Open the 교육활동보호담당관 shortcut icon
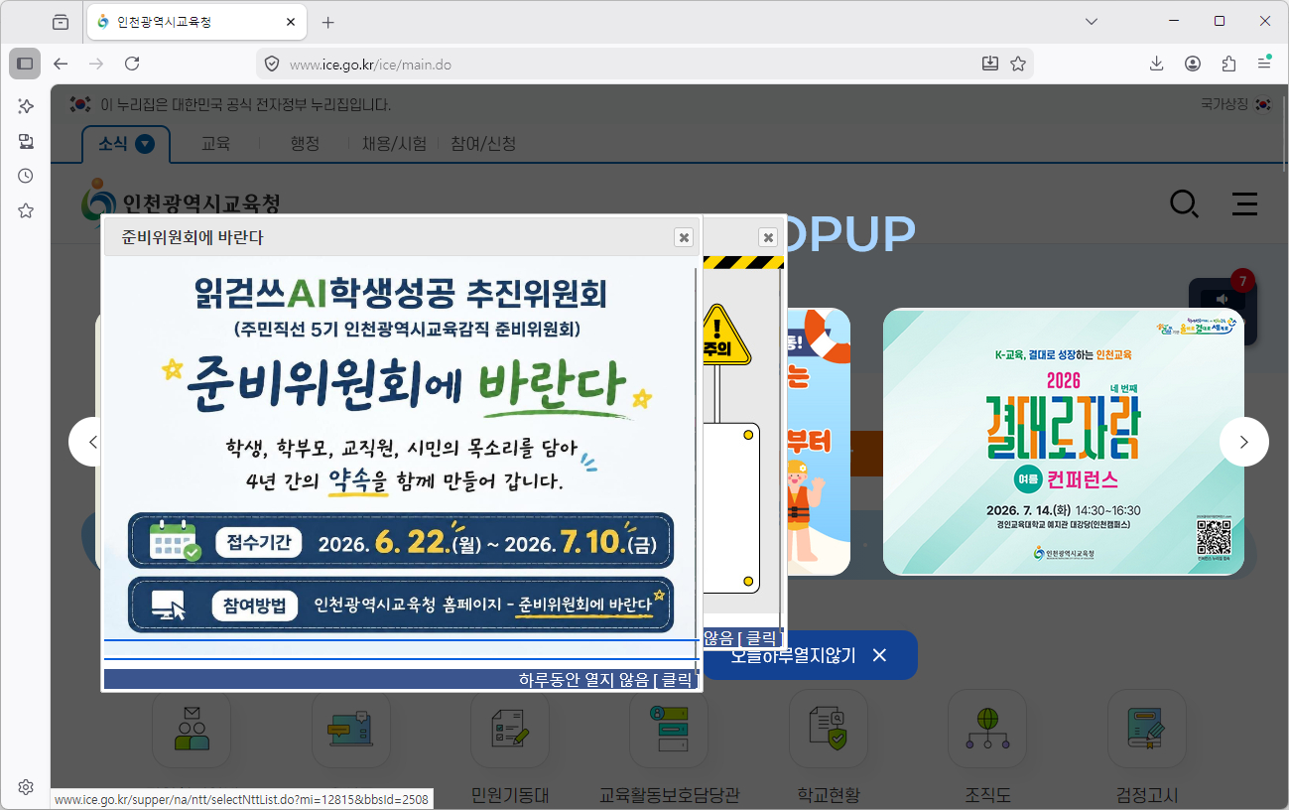 click(669, 729)
